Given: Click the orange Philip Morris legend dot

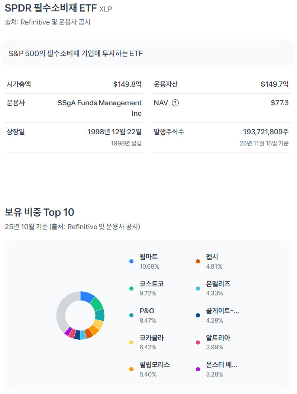Looking at the screenshot, I should [x=131, y=369].
